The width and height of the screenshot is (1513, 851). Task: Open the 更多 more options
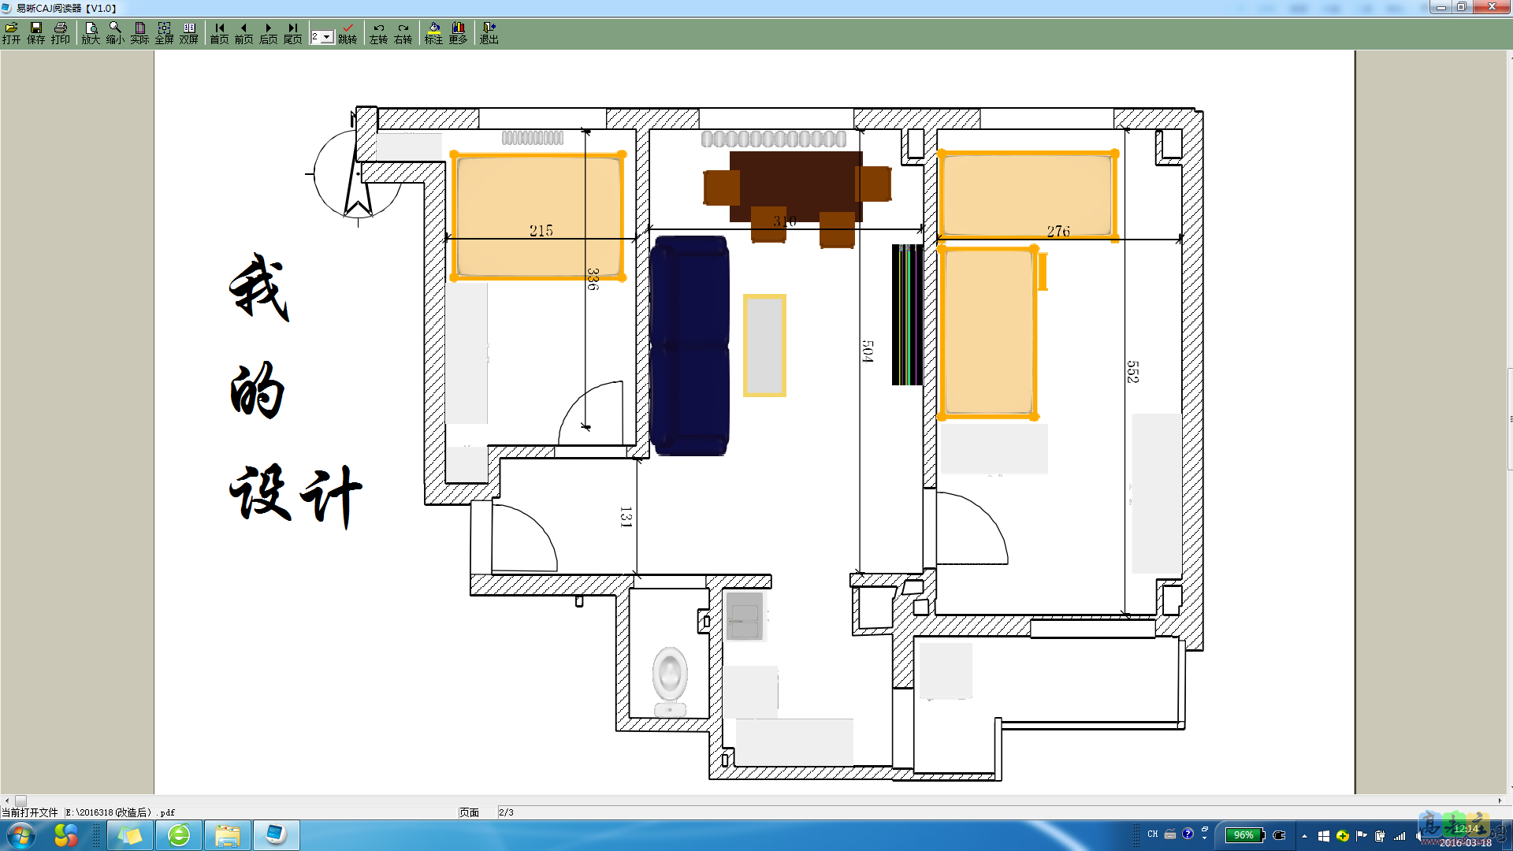pos(458,33)
